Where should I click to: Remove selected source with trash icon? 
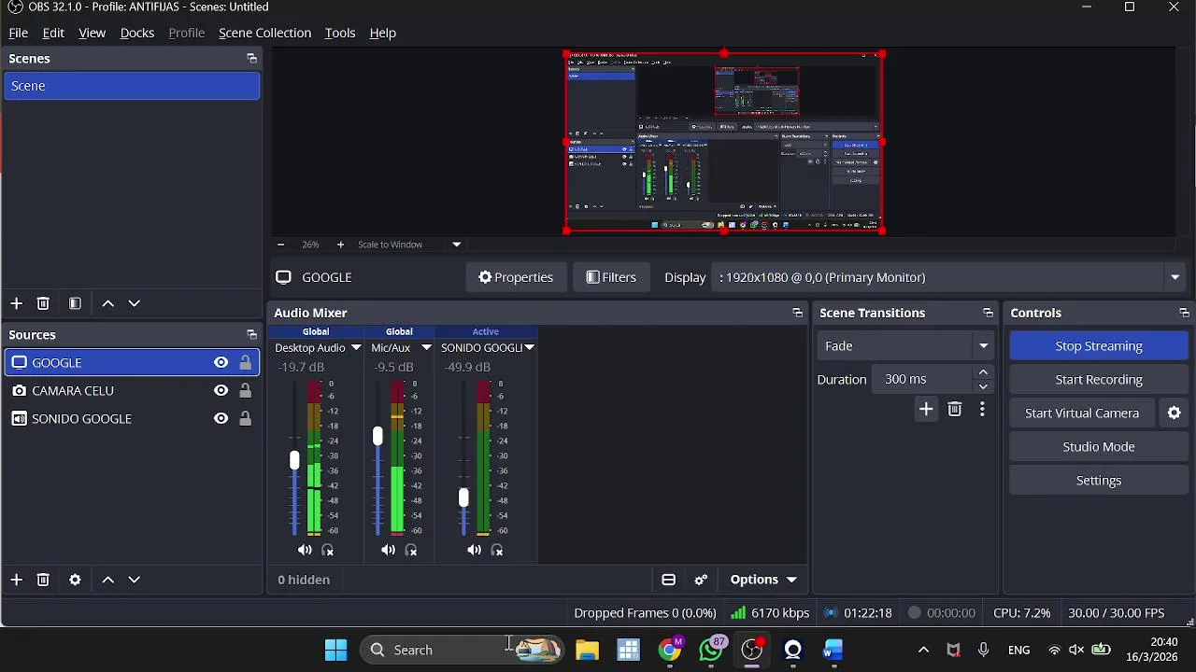coord(43,580)
